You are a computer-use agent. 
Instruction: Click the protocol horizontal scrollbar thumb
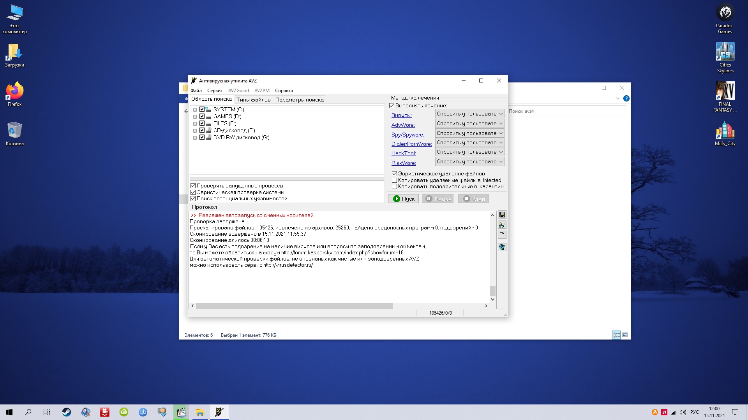pyautogui.click(x=294, y=306)
